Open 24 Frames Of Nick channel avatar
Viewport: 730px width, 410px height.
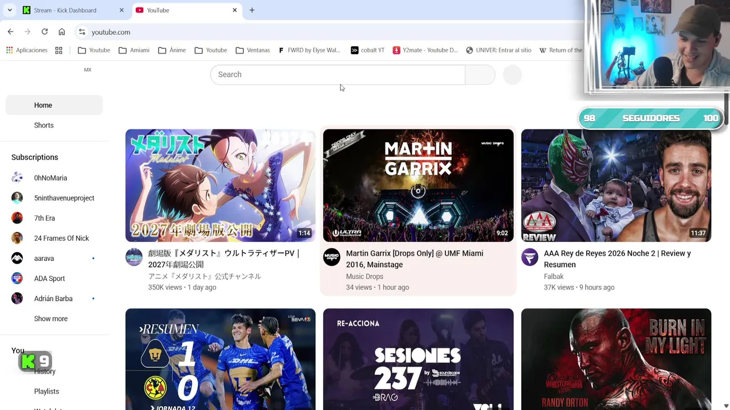pyautogui.click(x=17, y=238)
